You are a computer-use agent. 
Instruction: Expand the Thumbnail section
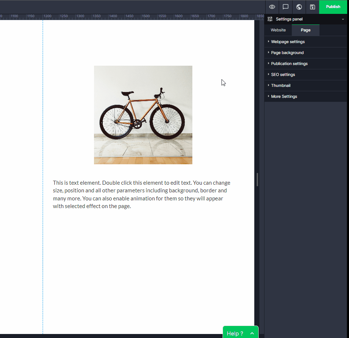point(281,85)
